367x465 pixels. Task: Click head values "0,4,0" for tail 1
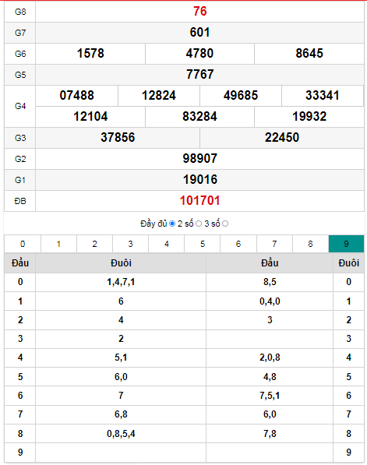270,301
